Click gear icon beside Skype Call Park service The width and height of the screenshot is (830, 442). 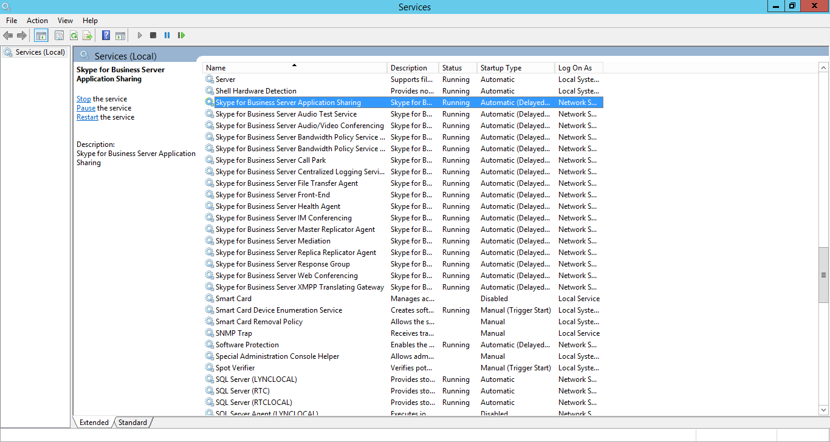point(210,160)
